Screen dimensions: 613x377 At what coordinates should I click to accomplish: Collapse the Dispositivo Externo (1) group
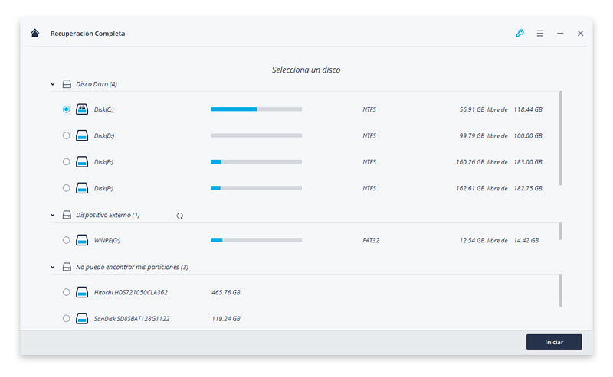tap(52, 215)
